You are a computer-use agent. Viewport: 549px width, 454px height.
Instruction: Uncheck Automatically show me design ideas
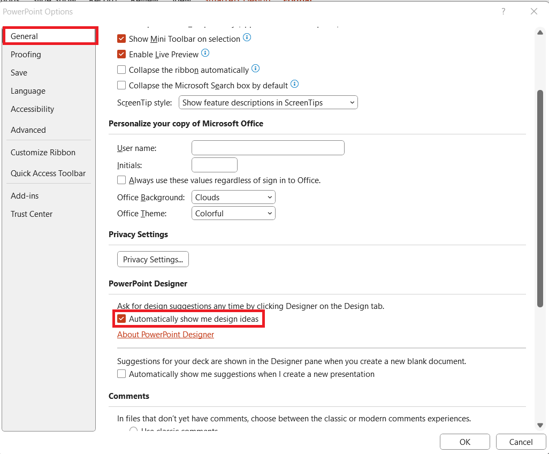(x=121, y=319)
